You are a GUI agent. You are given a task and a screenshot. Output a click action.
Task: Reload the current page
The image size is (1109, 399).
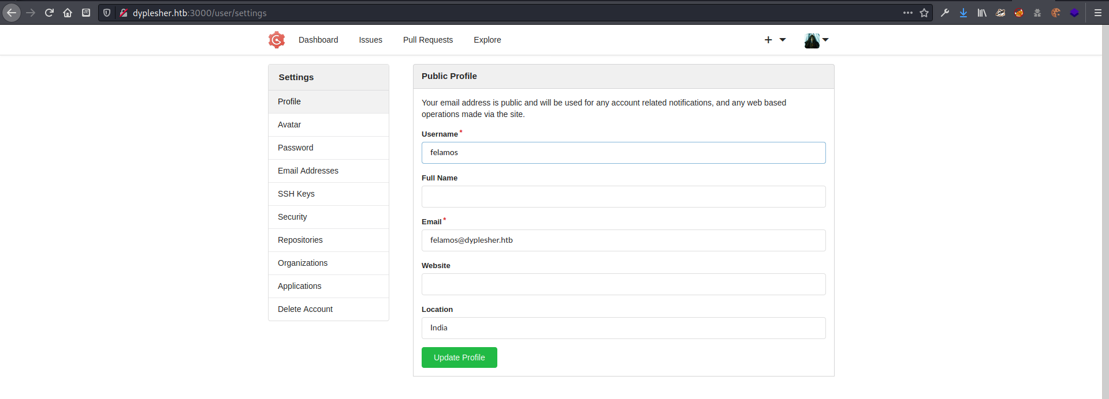point(49,13)
